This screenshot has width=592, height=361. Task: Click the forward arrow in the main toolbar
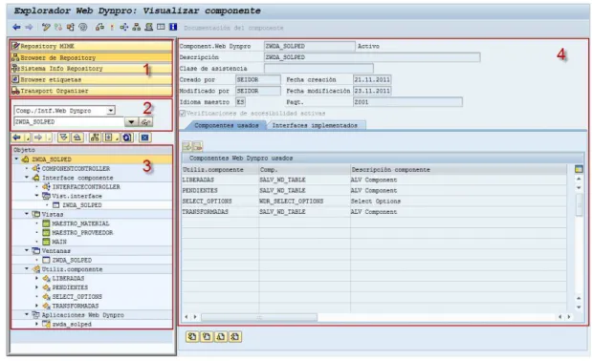[x=29, y=27]
